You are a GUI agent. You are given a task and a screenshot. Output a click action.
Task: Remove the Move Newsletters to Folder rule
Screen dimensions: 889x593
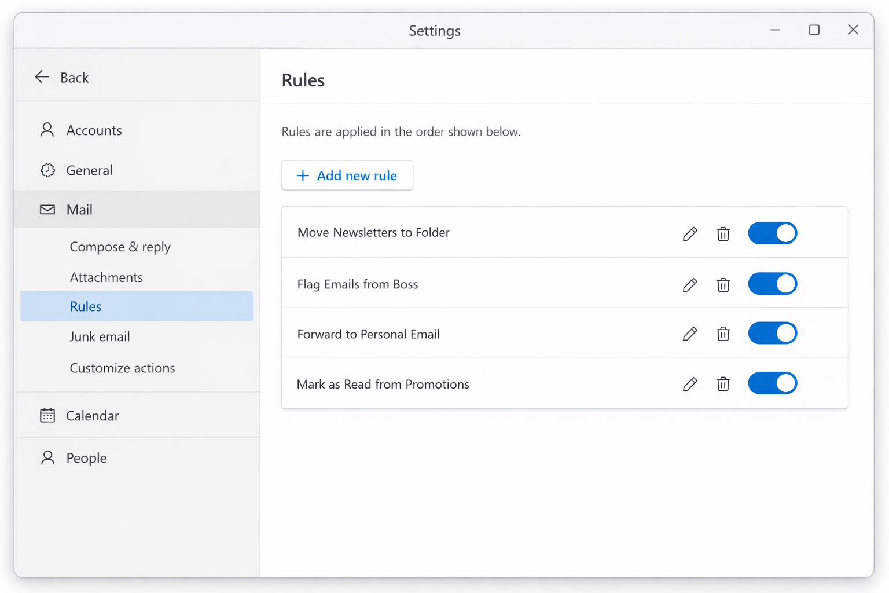click(723, 234)
